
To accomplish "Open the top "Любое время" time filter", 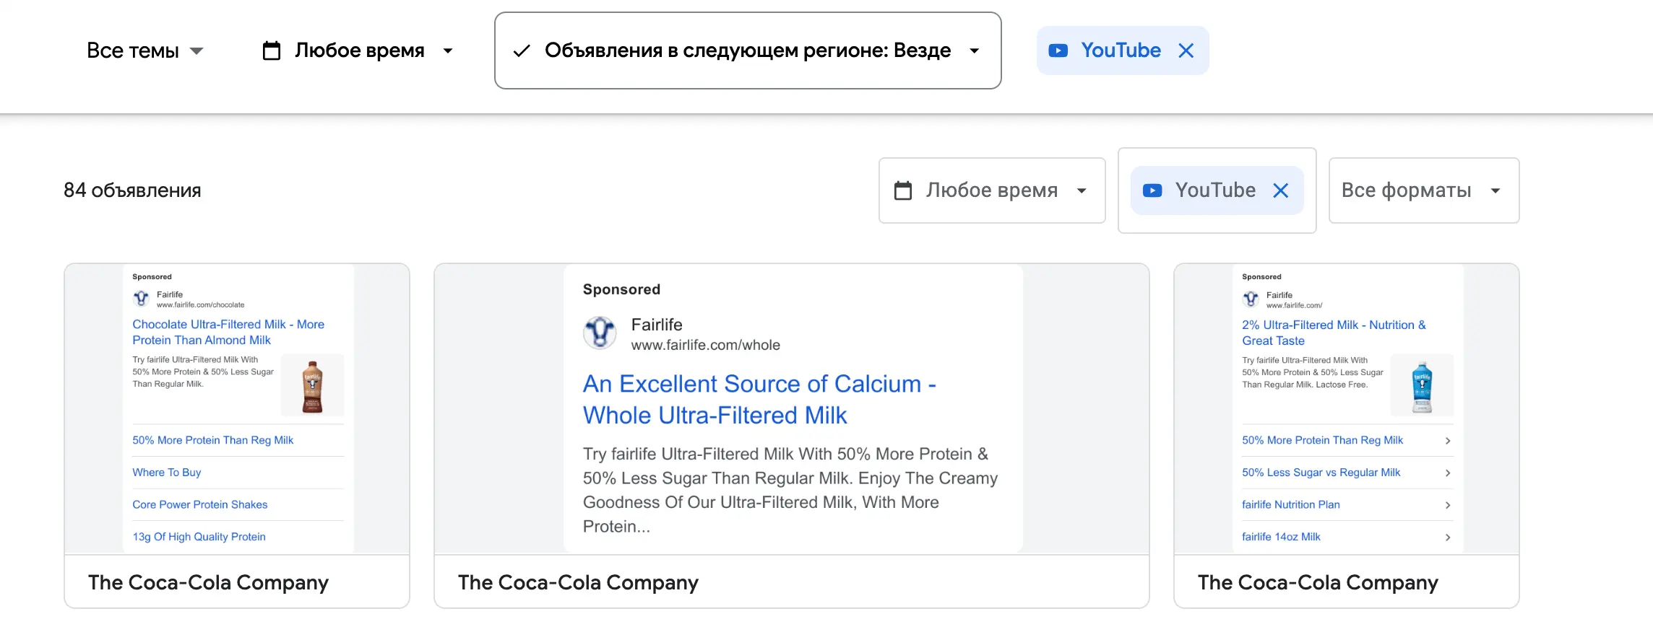I will [359, 50].
